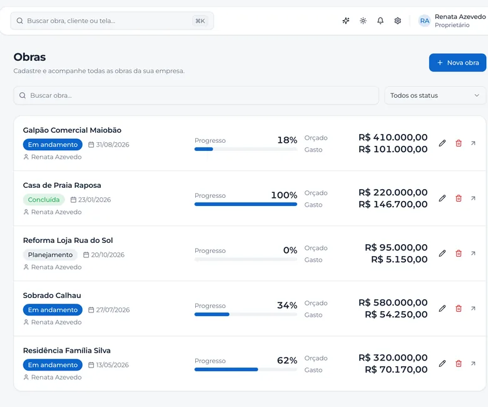This screenshot has height=407, width=488.
Task: Edit Galpão Comercial Maiobão with the pencil
Action: click(x=442, y=143)
